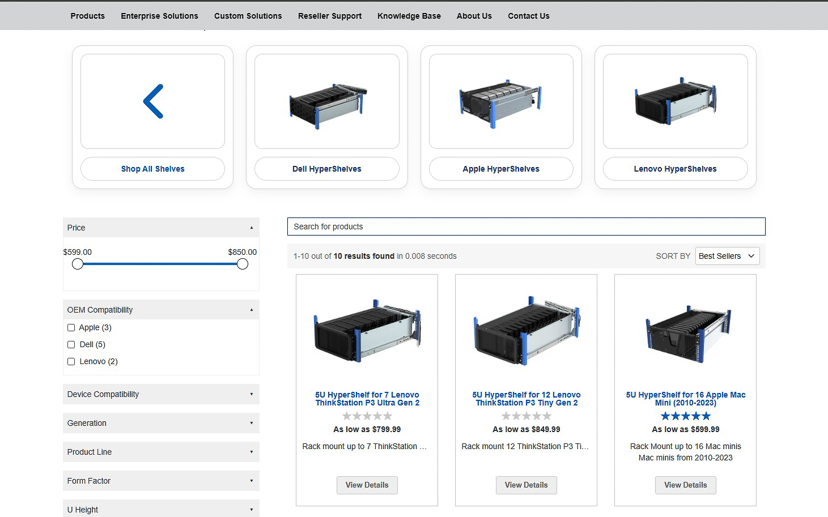This screenshot has width=828, height=517.
Task: Click the five-star rating for Mac Mini shelf
Action: (686, 416)
